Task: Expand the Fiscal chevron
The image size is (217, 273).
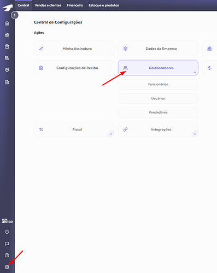Action: (111, 134)
